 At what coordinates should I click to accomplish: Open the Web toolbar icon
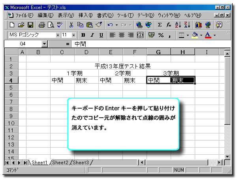pos(149,25)
